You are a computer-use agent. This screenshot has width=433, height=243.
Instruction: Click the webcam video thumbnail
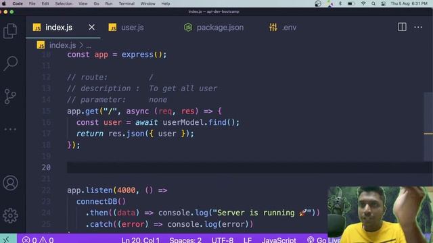380,215
